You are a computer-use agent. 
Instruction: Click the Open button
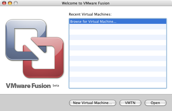pyautogui.click(x=155, y=103)
